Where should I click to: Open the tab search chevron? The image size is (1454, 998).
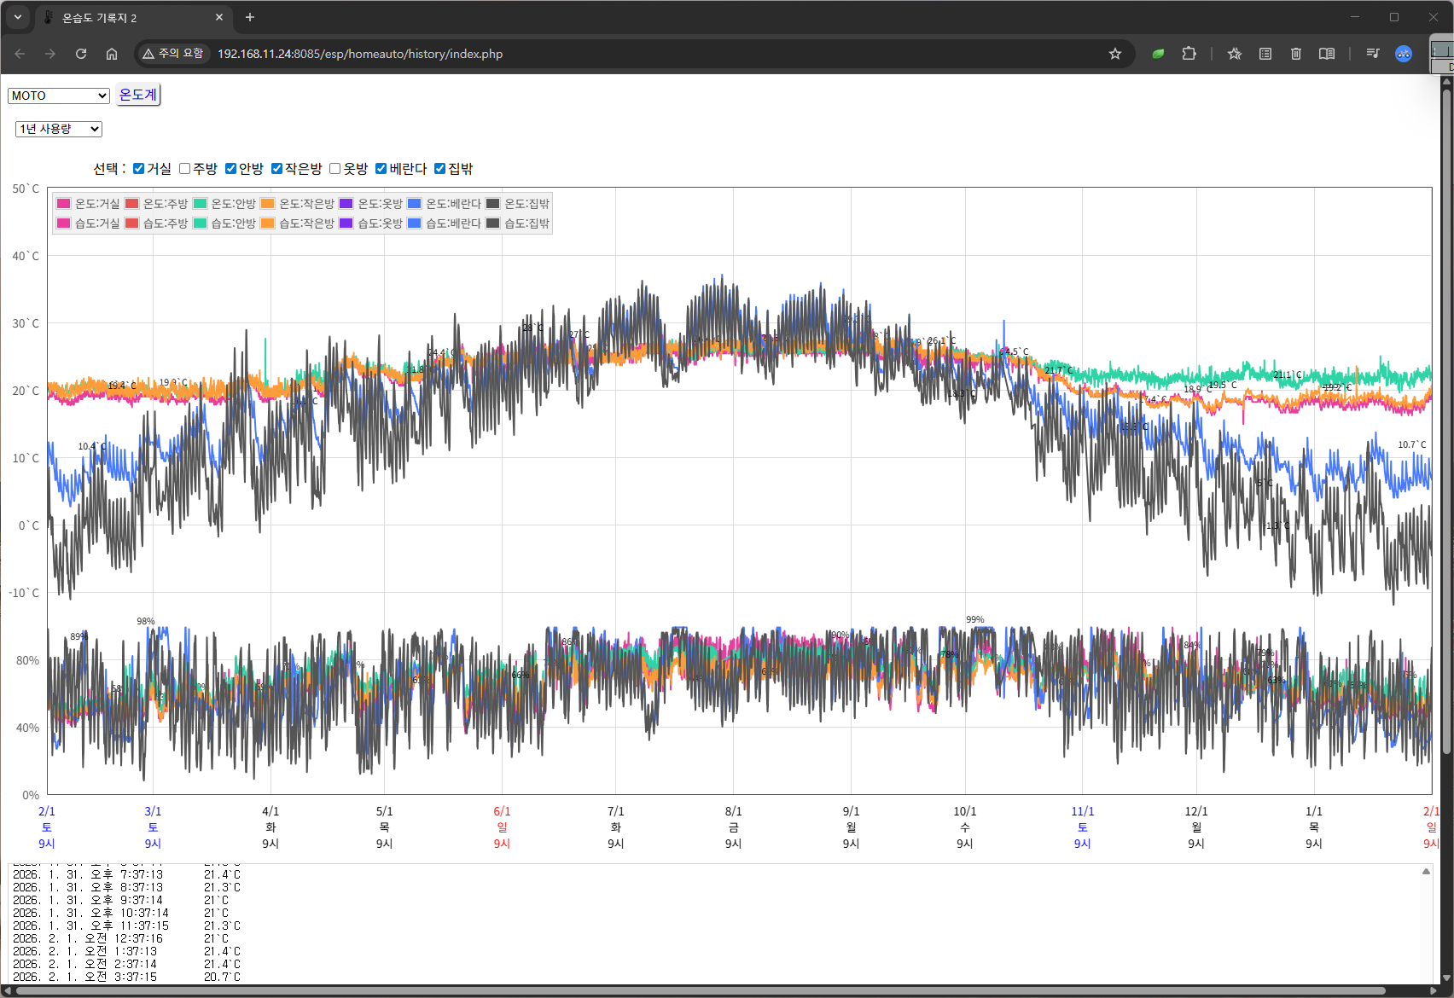[x=17, y=17]
